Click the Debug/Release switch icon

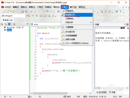pyautogui.click(x=29, y=16)
